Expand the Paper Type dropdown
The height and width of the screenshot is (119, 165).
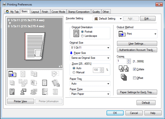(90, 94)
